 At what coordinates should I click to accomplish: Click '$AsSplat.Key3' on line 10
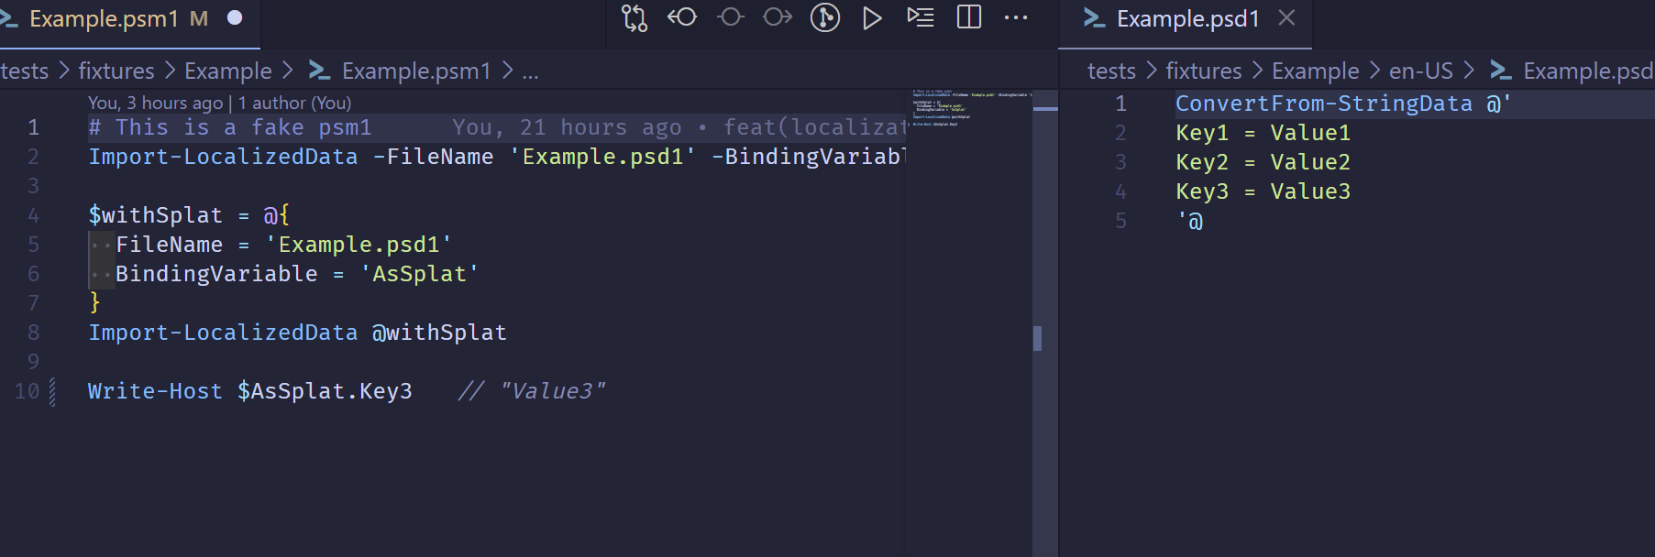[x=325, y=391]
